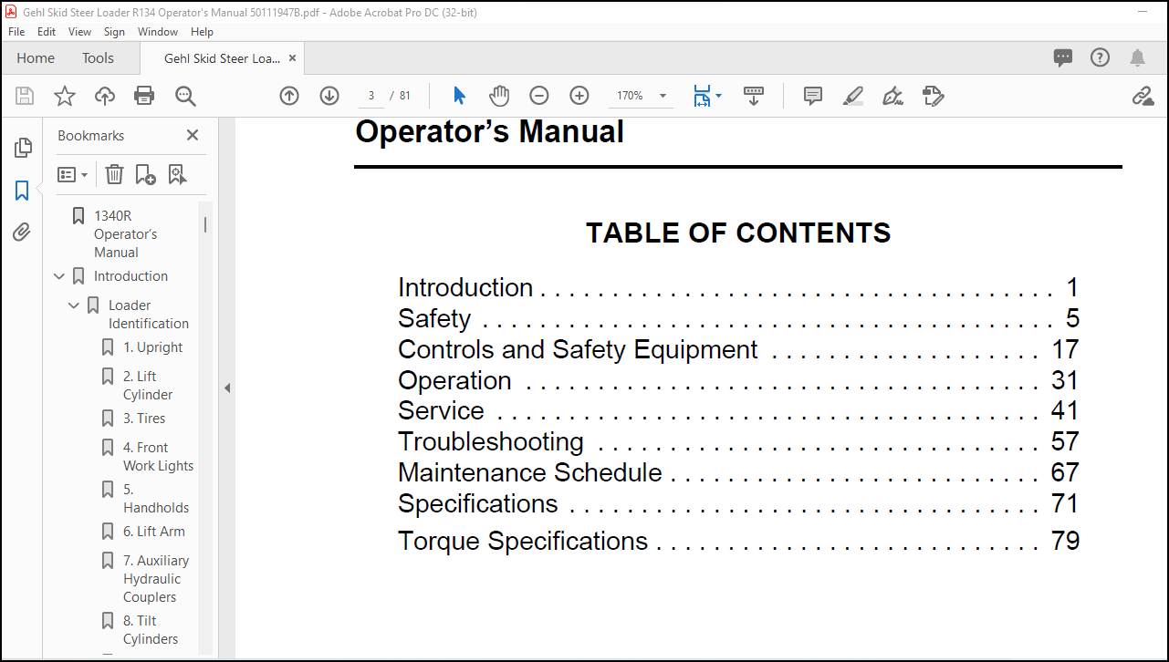This screenshot has height=662, width=1169.
Task: Open the View menu
Action: pyautogui.click(x=80, y=31)
